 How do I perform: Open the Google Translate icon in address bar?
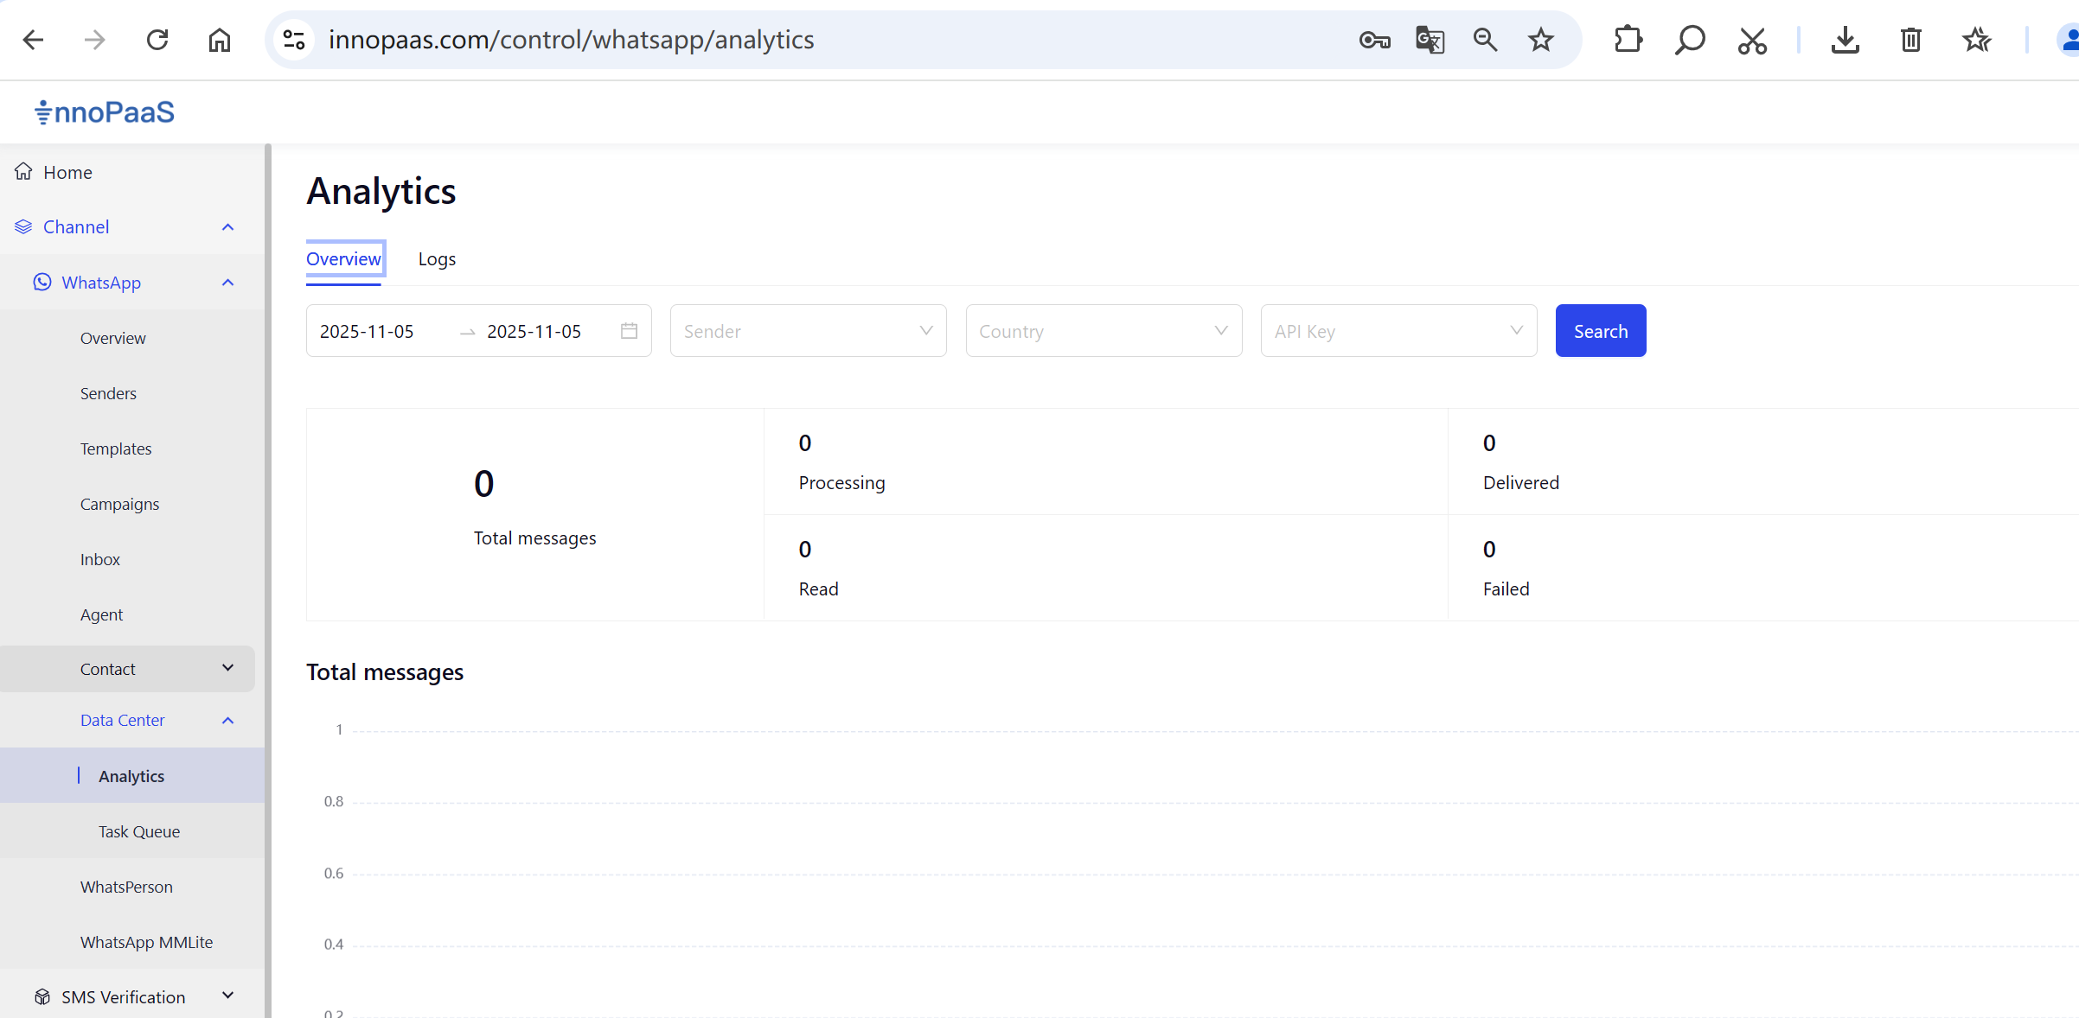tap(1430, 40)
